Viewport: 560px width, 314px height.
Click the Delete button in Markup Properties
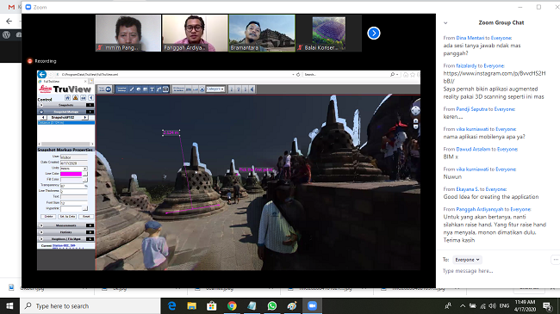pyautogui.click(x=48, y=217)
